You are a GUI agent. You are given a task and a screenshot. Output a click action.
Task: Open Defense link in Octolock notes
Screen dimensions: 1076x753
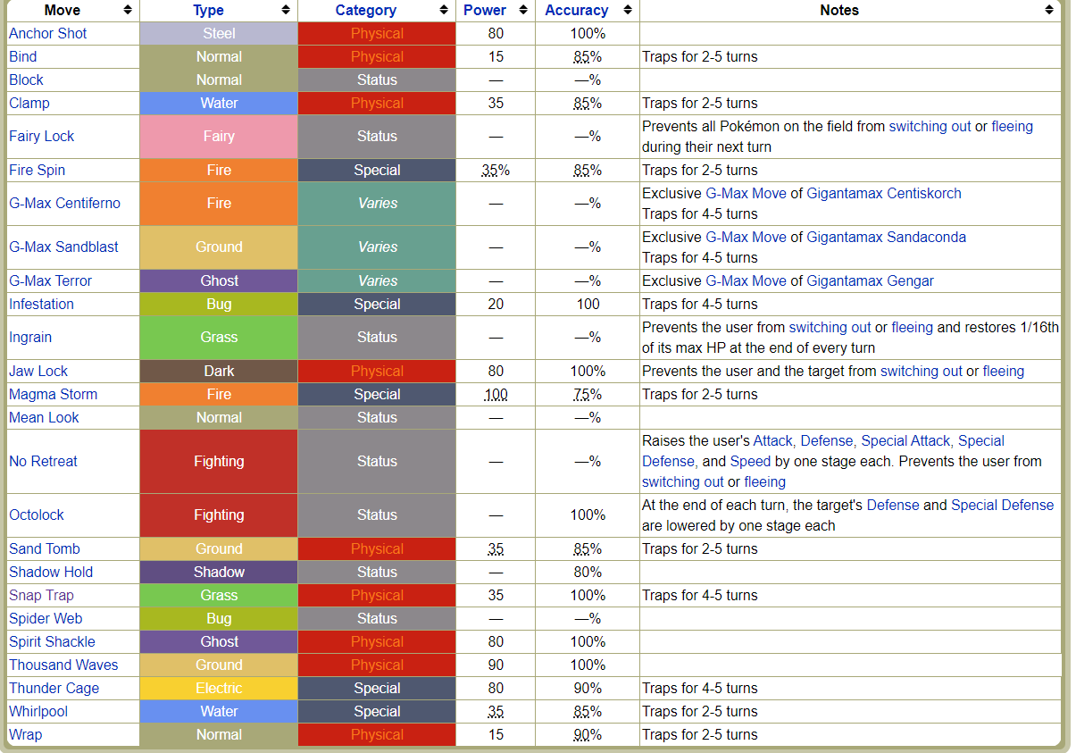[893, 505]
